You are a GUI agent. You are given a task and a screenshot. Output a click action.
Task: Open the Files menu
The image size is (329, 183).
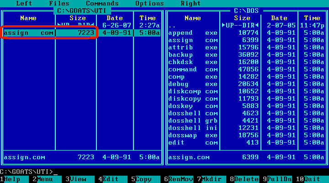[59, 3]
